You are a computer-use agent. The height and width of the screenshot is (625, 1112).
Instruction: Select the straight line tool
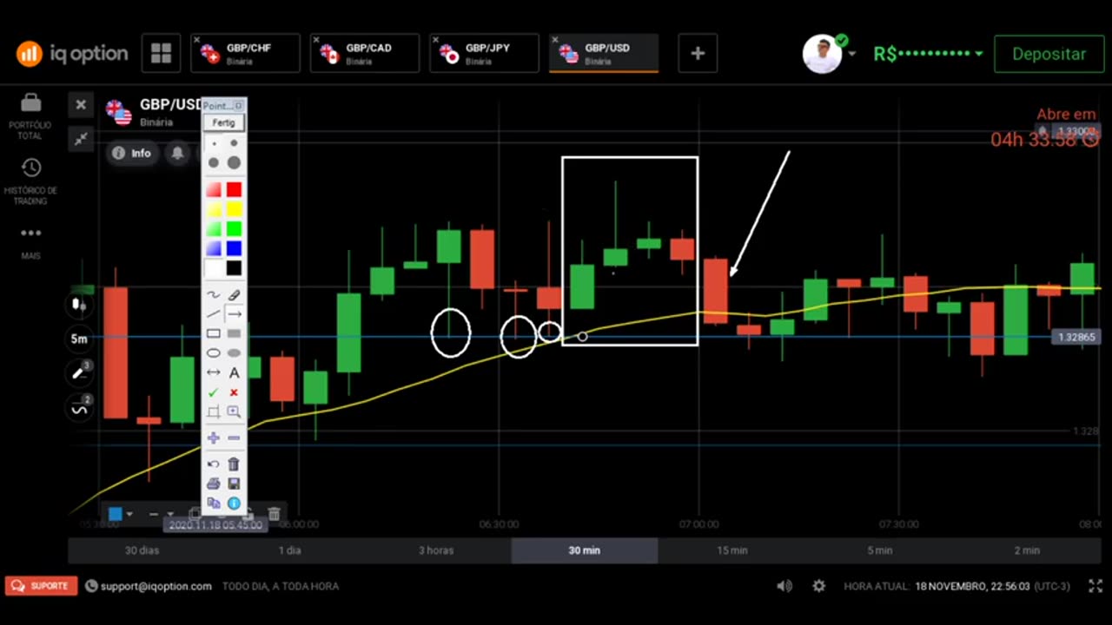click(213, 314)
